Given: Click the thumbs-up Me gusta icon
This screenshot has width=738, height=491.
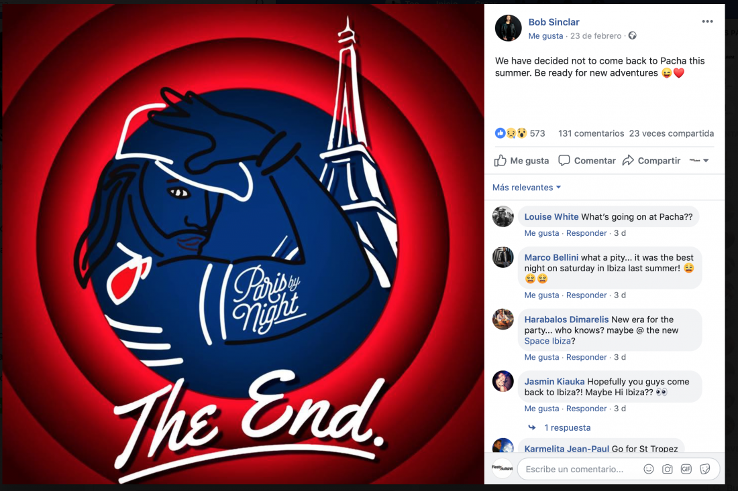Looking at the screenshot, I should coord(500,161).
